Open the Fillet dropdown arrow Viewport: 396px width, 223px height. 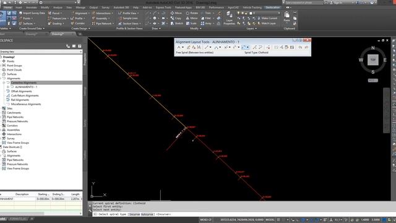(213, 18)
